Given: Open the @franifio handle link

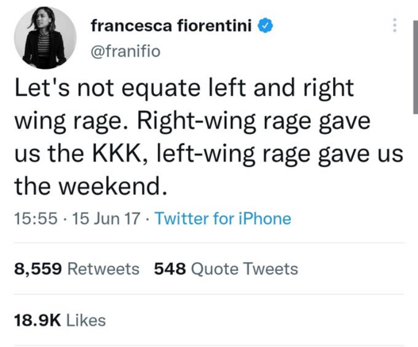Looking at the screenshot, I should (125, 51).
